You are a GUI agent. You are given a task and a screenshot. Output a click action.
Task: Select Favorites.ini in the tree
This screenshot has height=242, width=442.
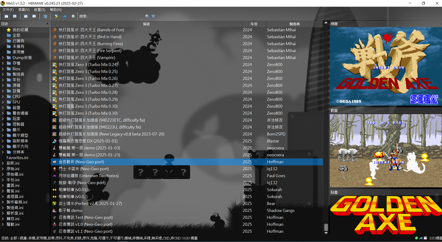pyautogui.click(x=17, y=157)
